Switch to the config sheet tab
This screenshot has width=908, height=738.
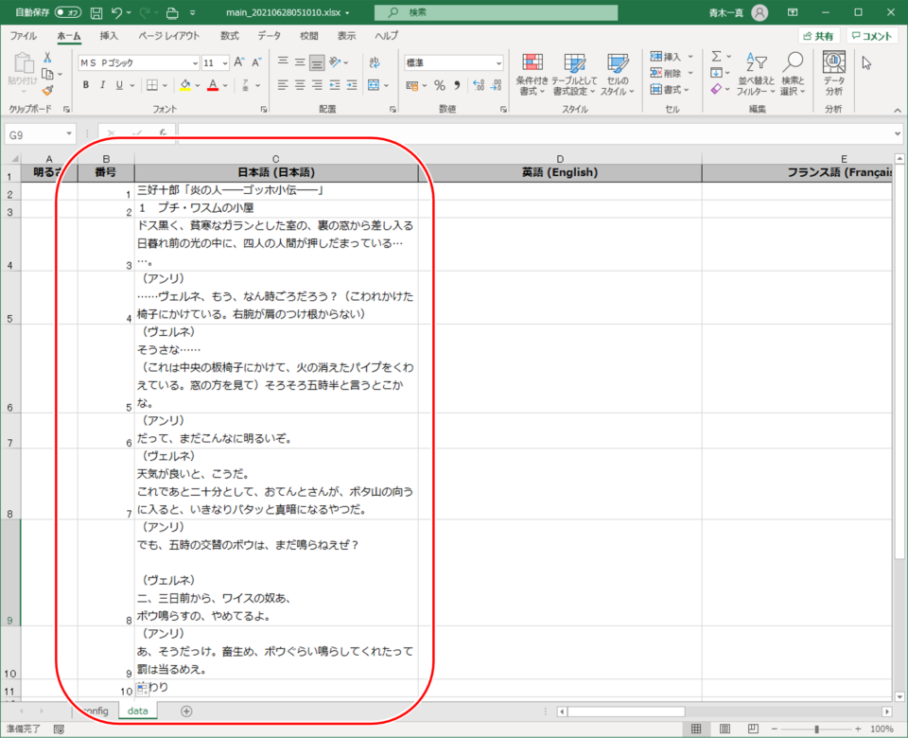pos(95,711)
